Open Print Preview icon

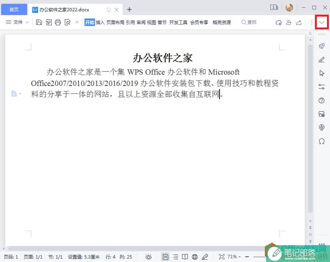click(x=68, y=22)
